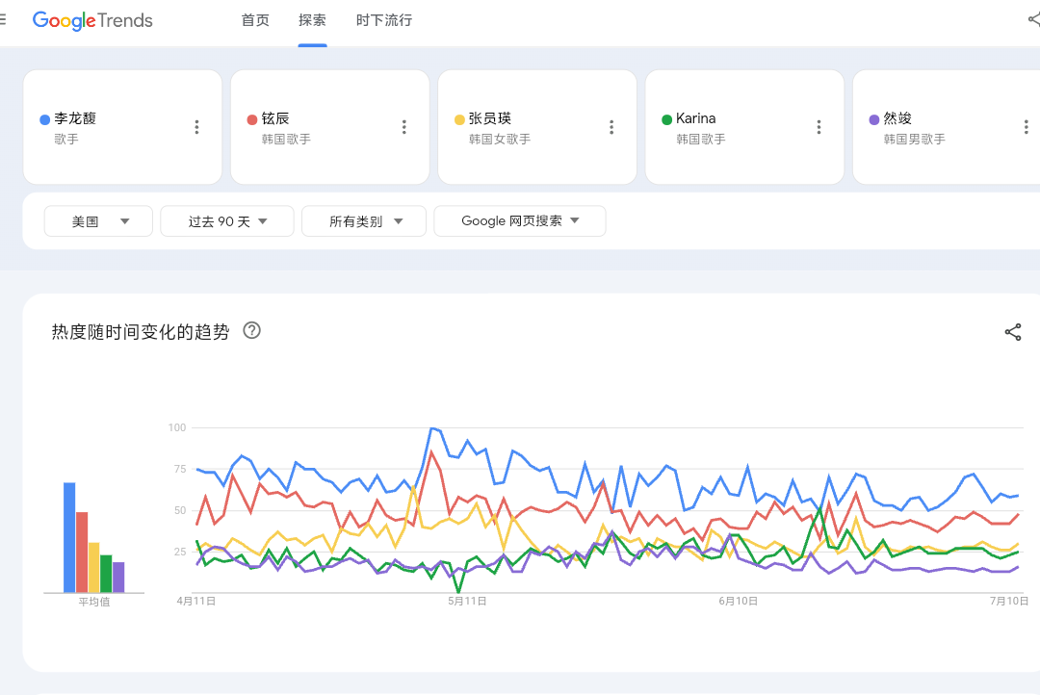The height and width of the screenshot is (695, 1040).
Task: Click the share icon in the top right header
Action: [x=1033, y=19]
